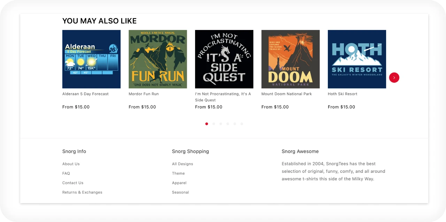Viewport: 446px width, 222px height.
Task: Open the Theme shopping link
Action: coord(178,173)
